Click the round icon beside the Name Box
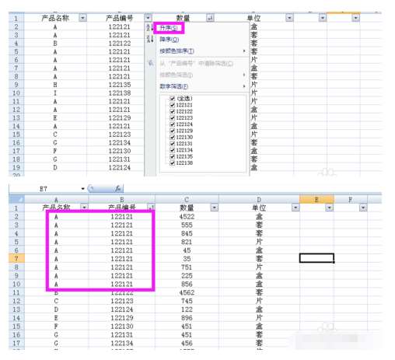Image resolution: width=395 pixels, height=360 pixels. pos(91,188)
